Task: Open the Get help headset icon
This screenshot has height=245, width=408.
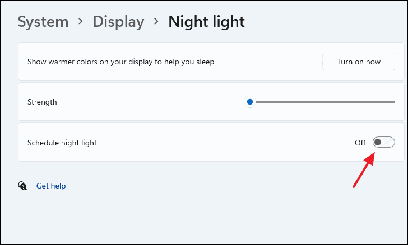Action: tap(22, 186)
